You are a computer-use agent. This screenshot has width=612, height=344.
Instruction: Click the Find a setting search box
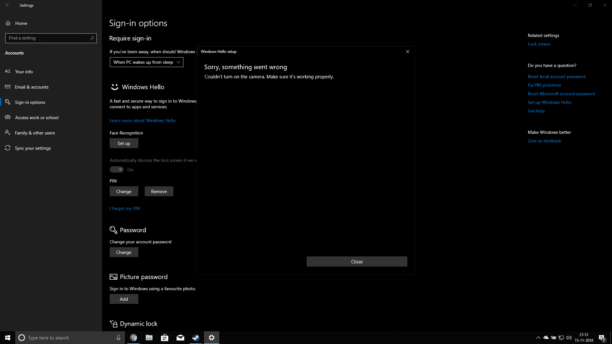click(51, 38)
